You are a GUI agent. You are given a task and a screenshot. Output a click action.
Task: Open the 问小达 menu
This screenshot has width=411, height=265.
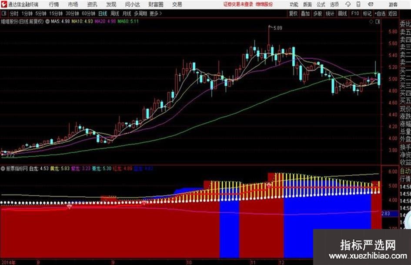tap(132, 4)
